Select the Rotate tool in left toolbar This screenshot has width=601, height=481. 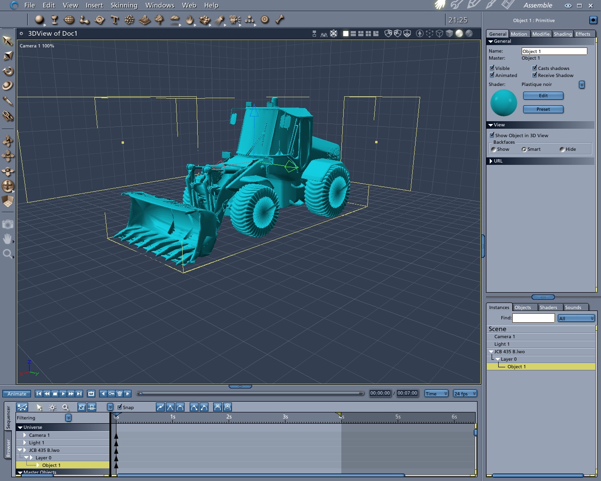(x=8, y=71)
